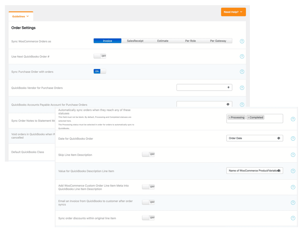Open help for Custom Order Line Item Meta
Viewport: 303px width, 233px height.
pyautogui.click(x=293, y=187)
